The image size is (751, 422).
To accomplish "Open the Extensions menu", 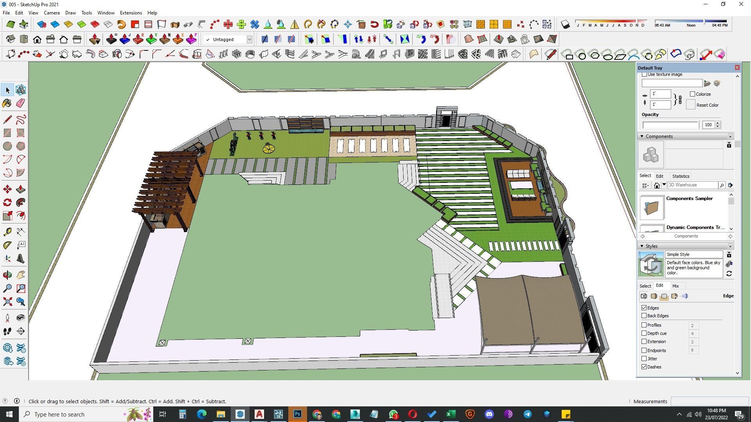I will (x=131, y=13).
